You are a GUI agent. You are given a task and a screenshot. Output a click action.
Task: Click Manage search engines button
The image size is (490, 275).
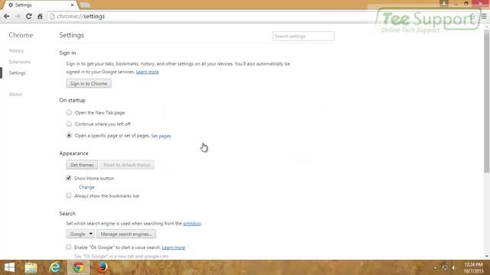pos(126,234)
